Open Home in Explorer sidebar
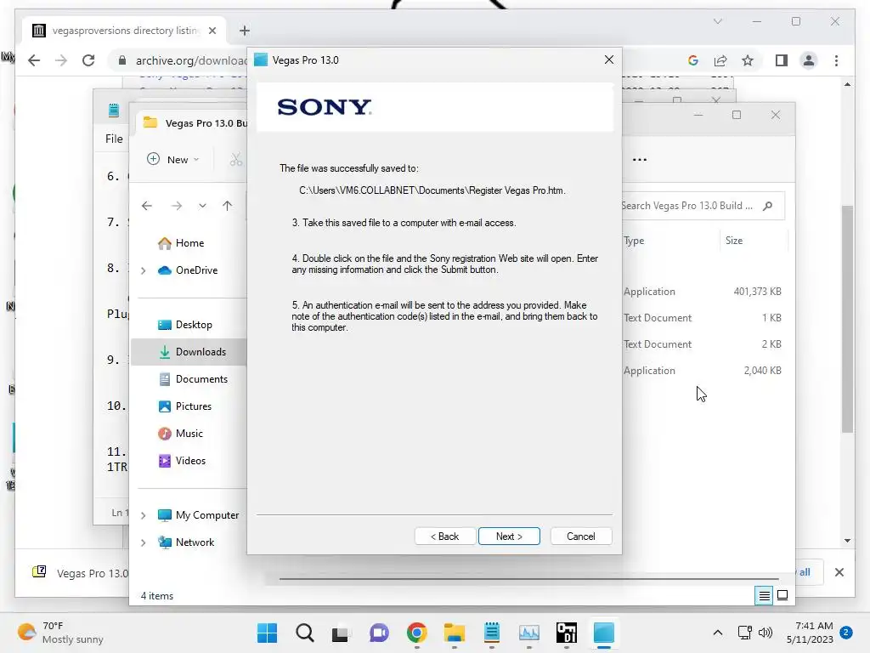 click(x=181, y=243)
